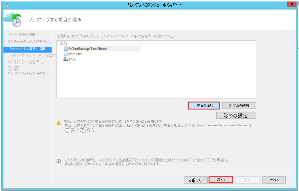Image resolution: width=299 pixels, height=191 pixels.
Task: Click the yellow warning triangle icon
Action: [59, 123]
